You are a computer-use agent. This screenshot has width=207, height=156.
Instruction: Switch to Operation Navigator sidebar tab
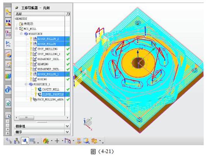[x=8, y=44]
